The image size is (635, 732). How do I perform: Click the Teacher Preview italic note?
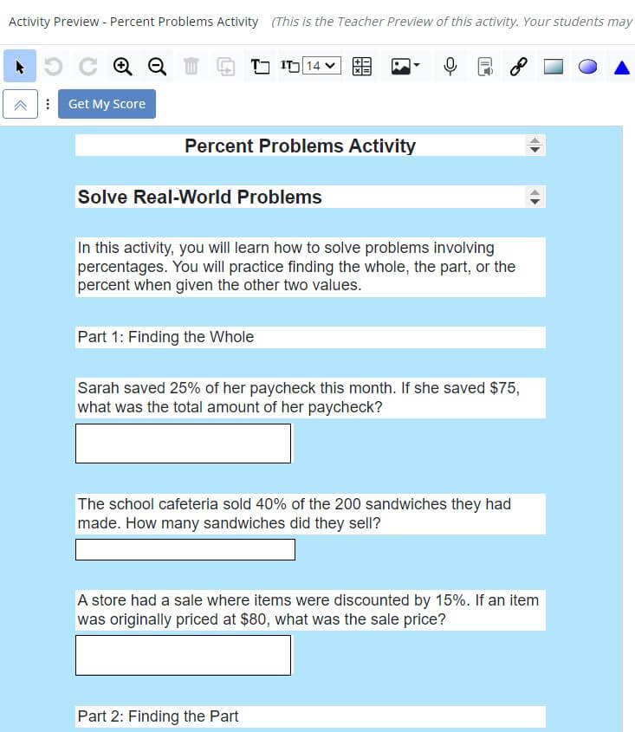452,22
